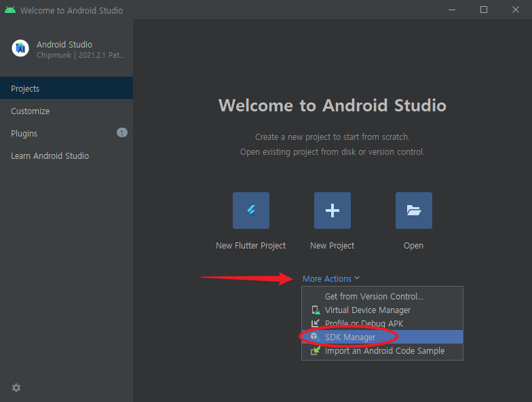
Task: Choose Import an Android Code Sample
Action: tap(383, 350)
